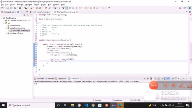The image size is (192, 108).
Task: Open the Project menu
Action: 43,5
